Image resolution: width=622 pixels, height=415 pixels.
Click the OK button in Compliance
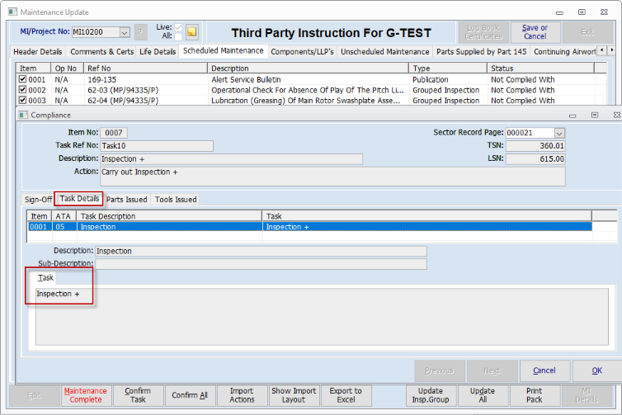[x=596, y=370]
